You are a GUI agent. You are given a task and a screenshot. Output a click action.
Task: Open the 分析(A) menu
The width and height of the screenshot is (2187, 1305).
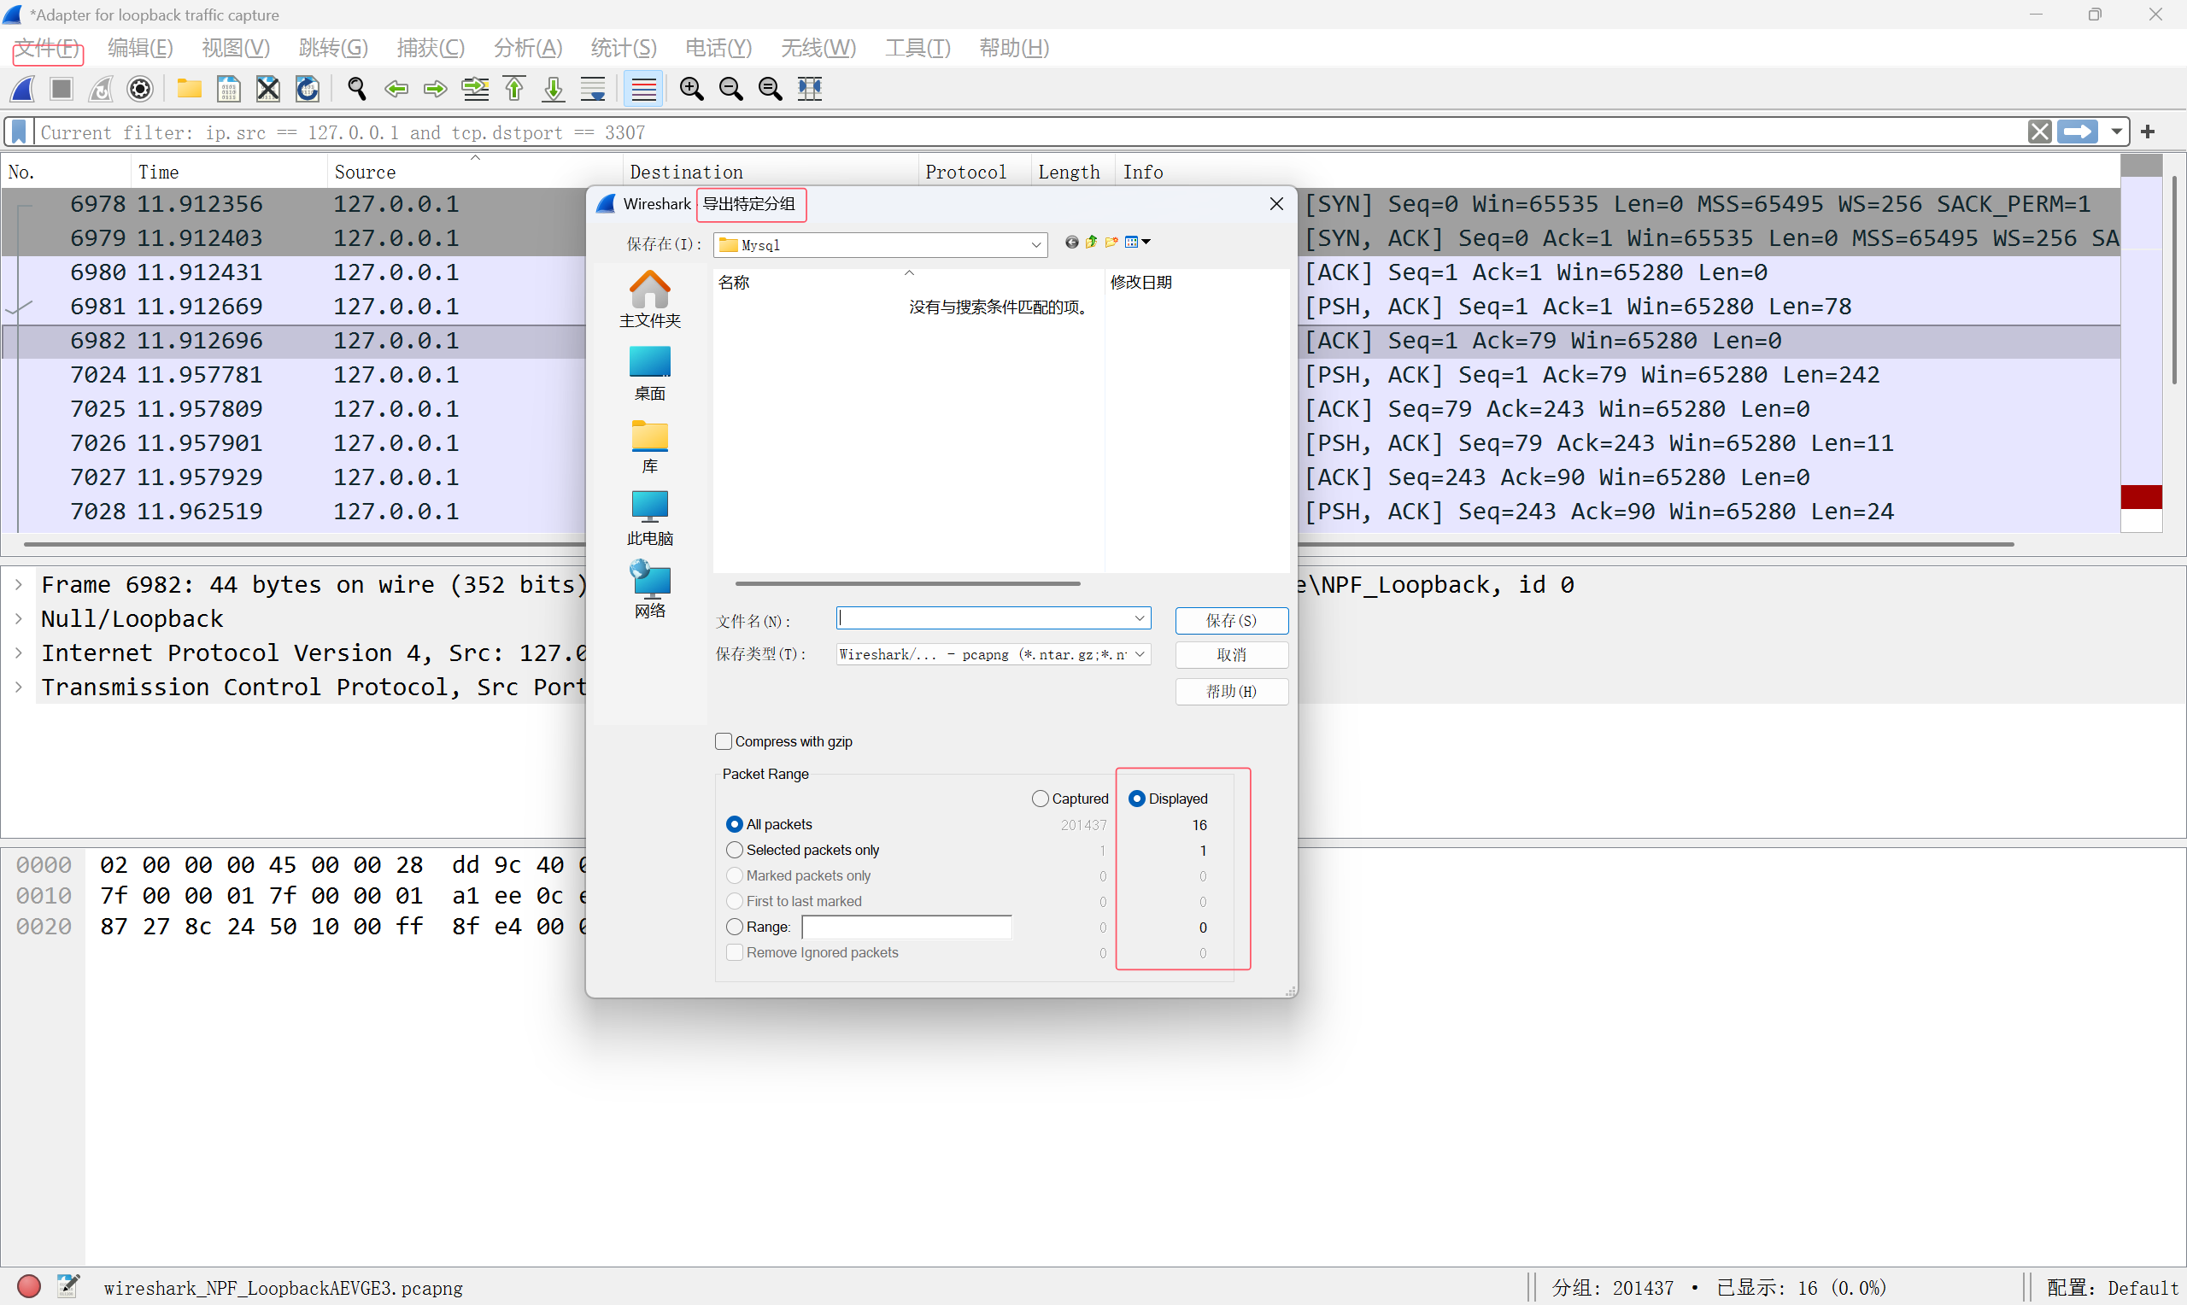coord(527,49)
